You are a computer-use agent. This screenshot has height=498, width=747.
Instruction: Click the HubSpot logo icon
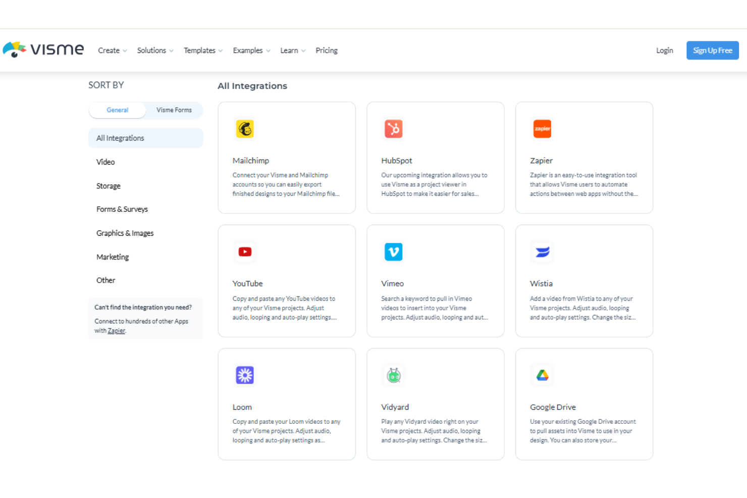tap(394, 129)
